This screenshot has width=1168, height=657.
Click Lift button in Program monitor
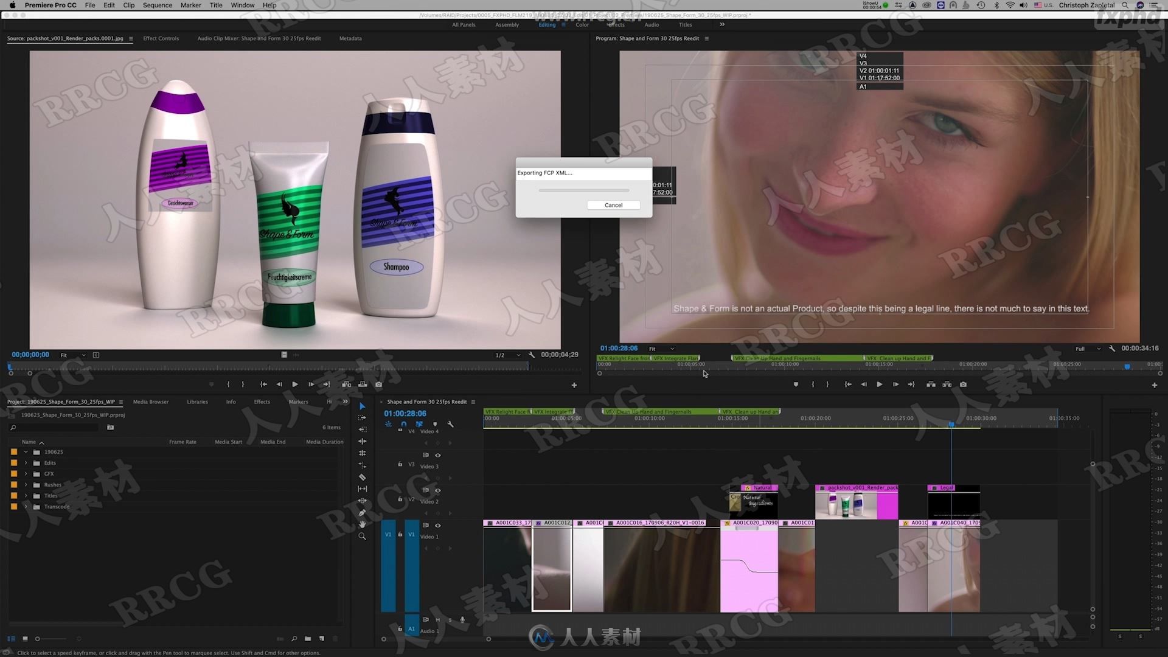click(931, 384)
